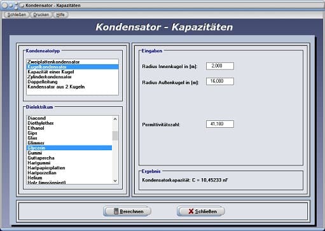Pick Hartgummi from the list
The width and height of the screenshot is (325, 231).
pos(69,163)
